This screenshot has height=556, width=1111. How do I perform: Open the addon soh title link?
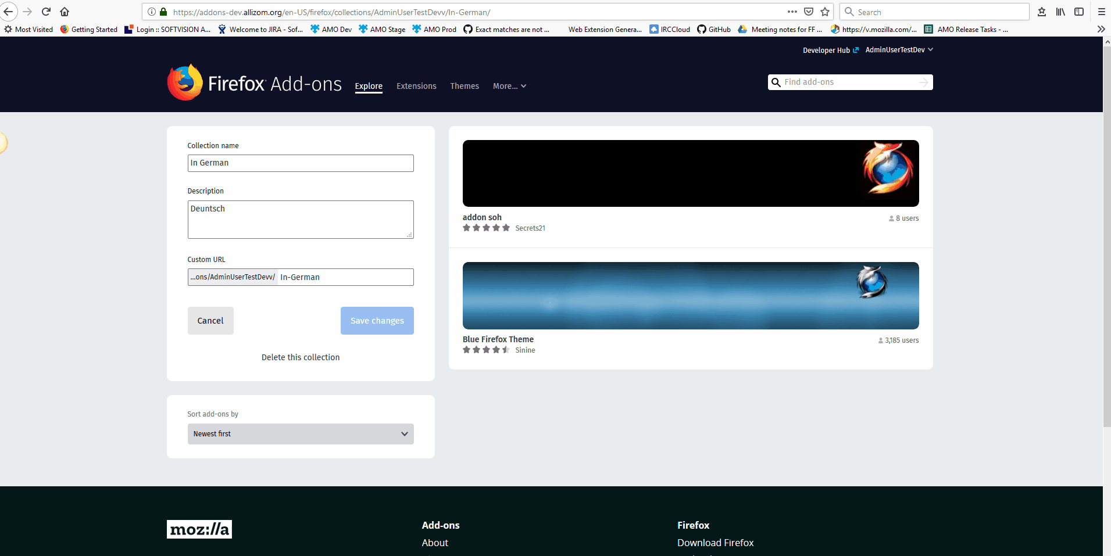click(x=482, y=217)
